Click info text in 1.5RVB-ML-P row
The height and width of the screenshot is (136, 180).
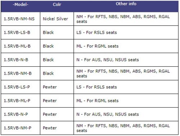pos(98,101)
